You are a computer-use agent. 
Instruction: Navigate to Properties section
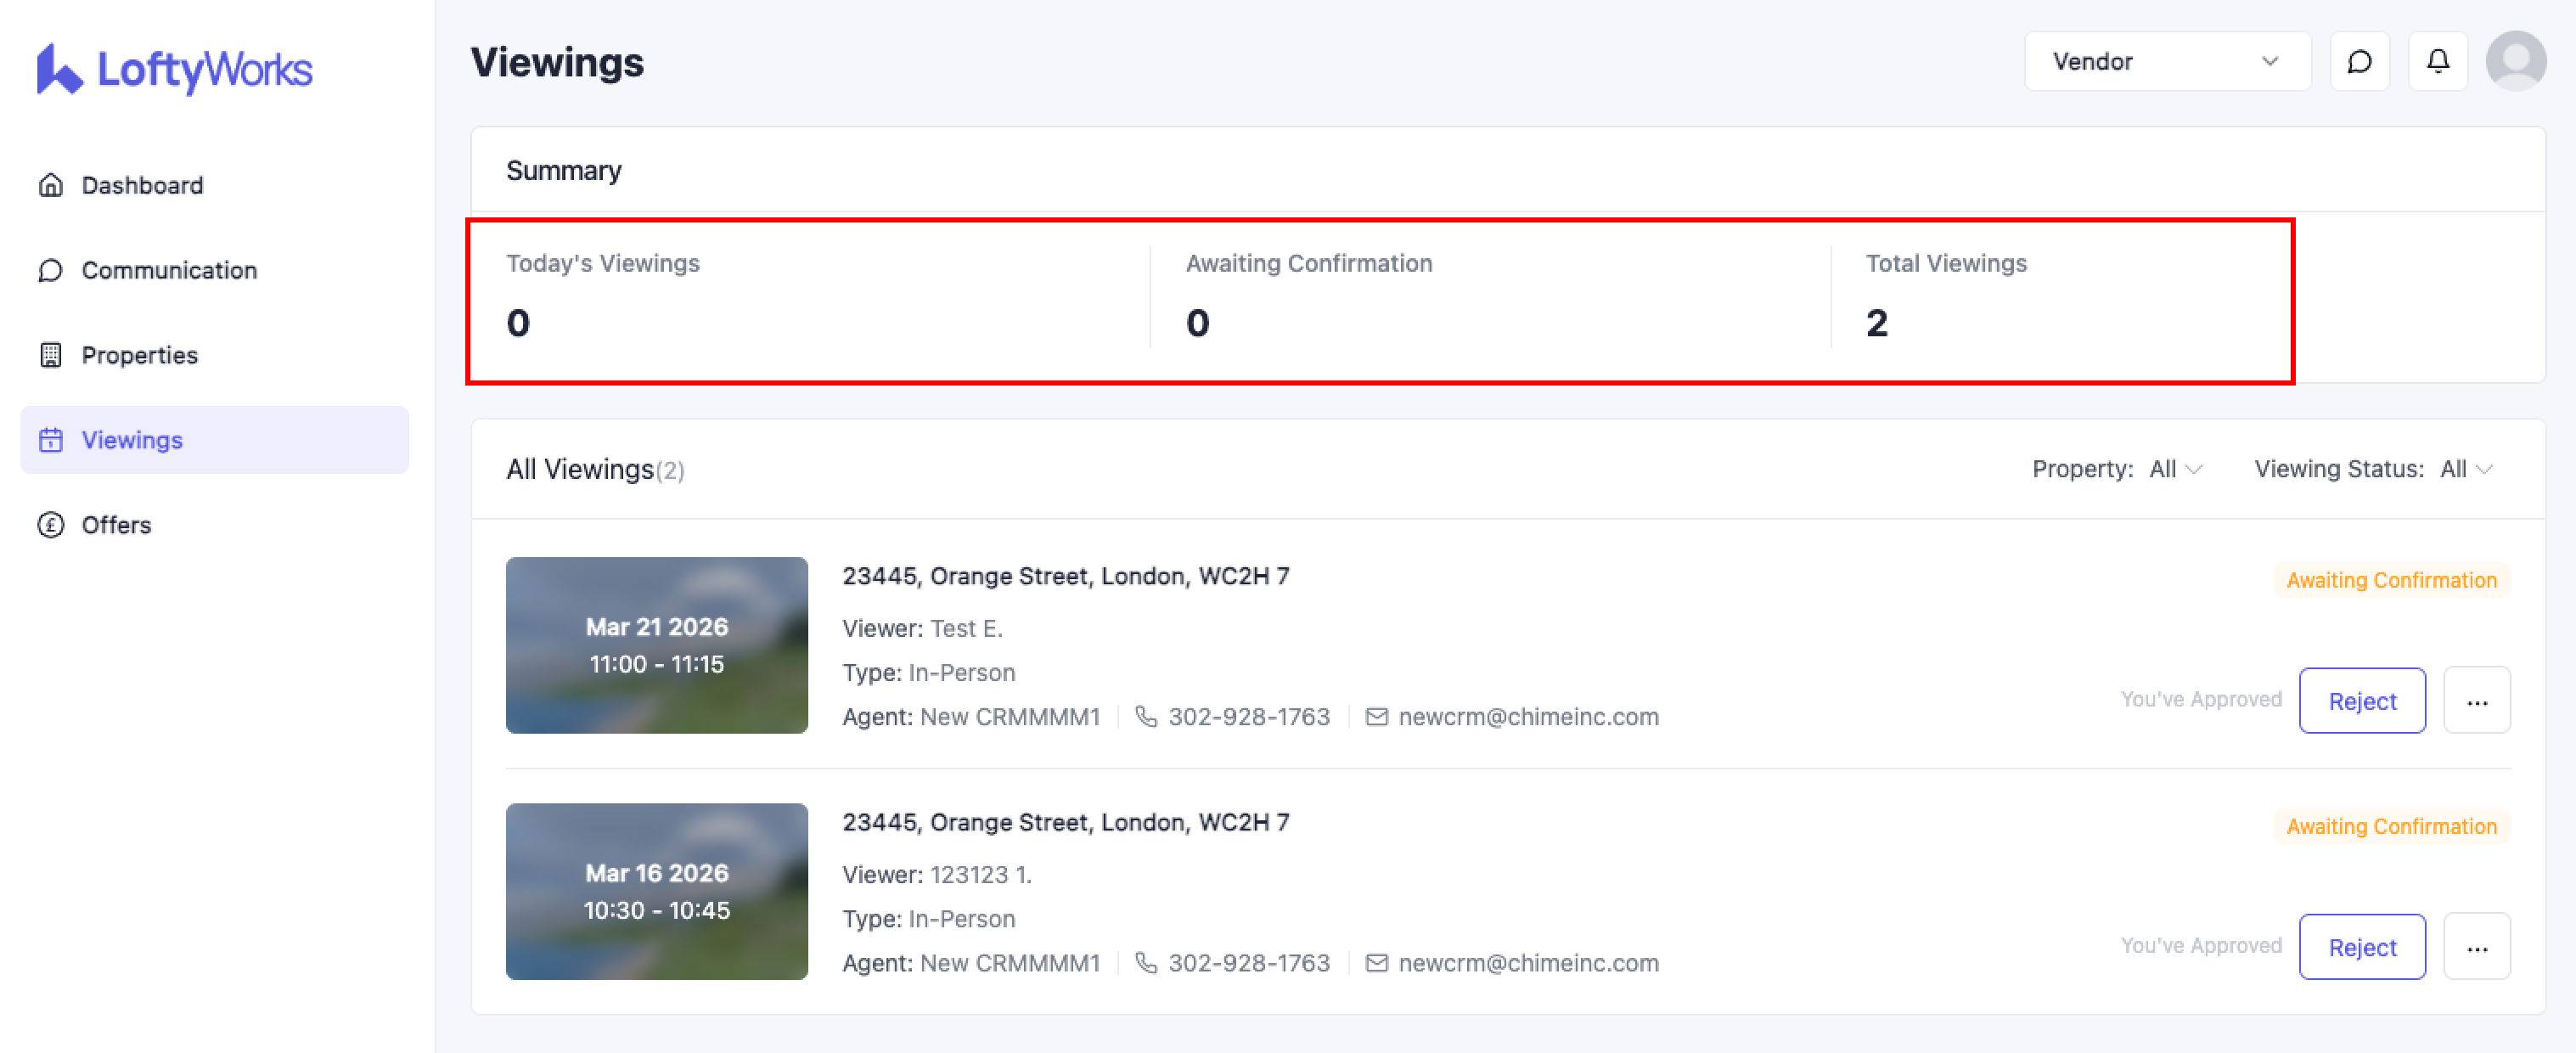[139, 355]
